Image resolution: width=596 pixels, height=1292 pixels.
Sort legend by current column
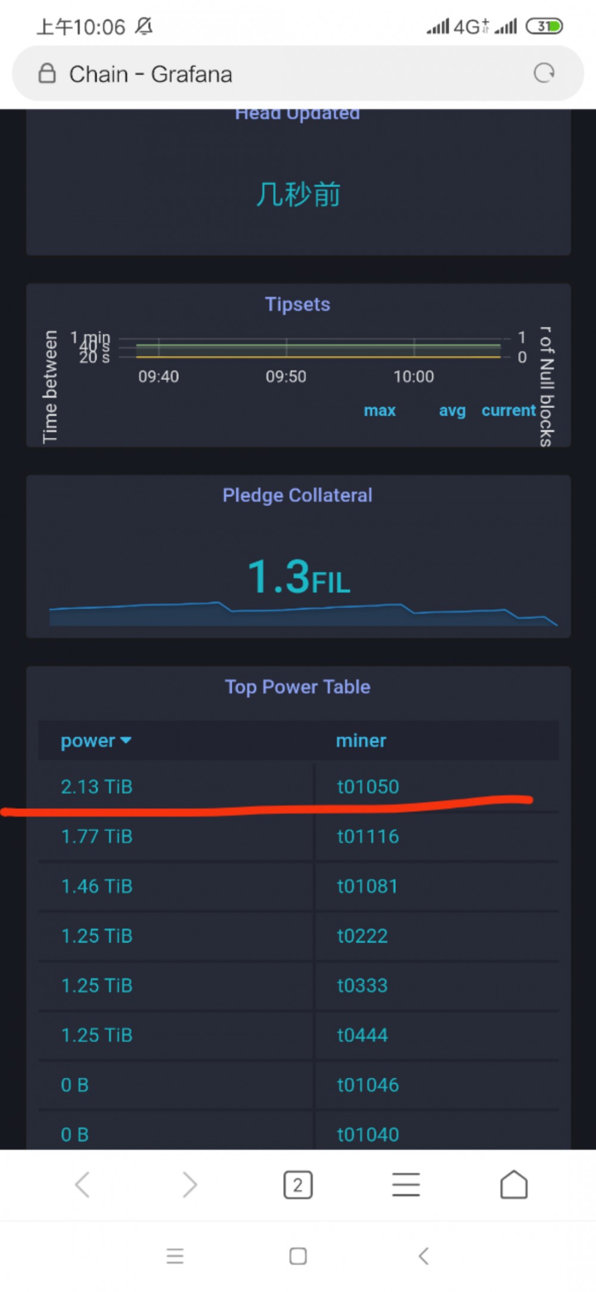508,410
